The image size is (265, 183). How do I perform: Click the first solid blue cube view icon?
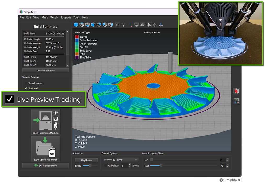coord(76,25)
